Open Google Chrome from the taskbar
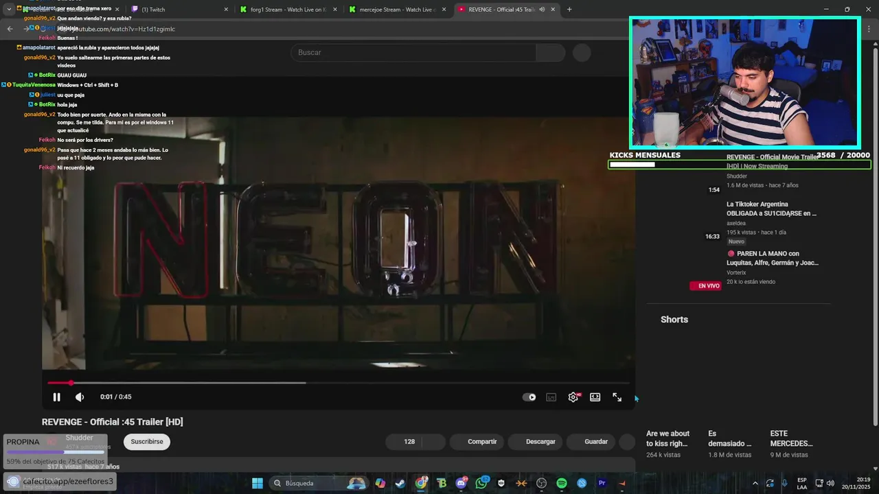 (420, 483)
